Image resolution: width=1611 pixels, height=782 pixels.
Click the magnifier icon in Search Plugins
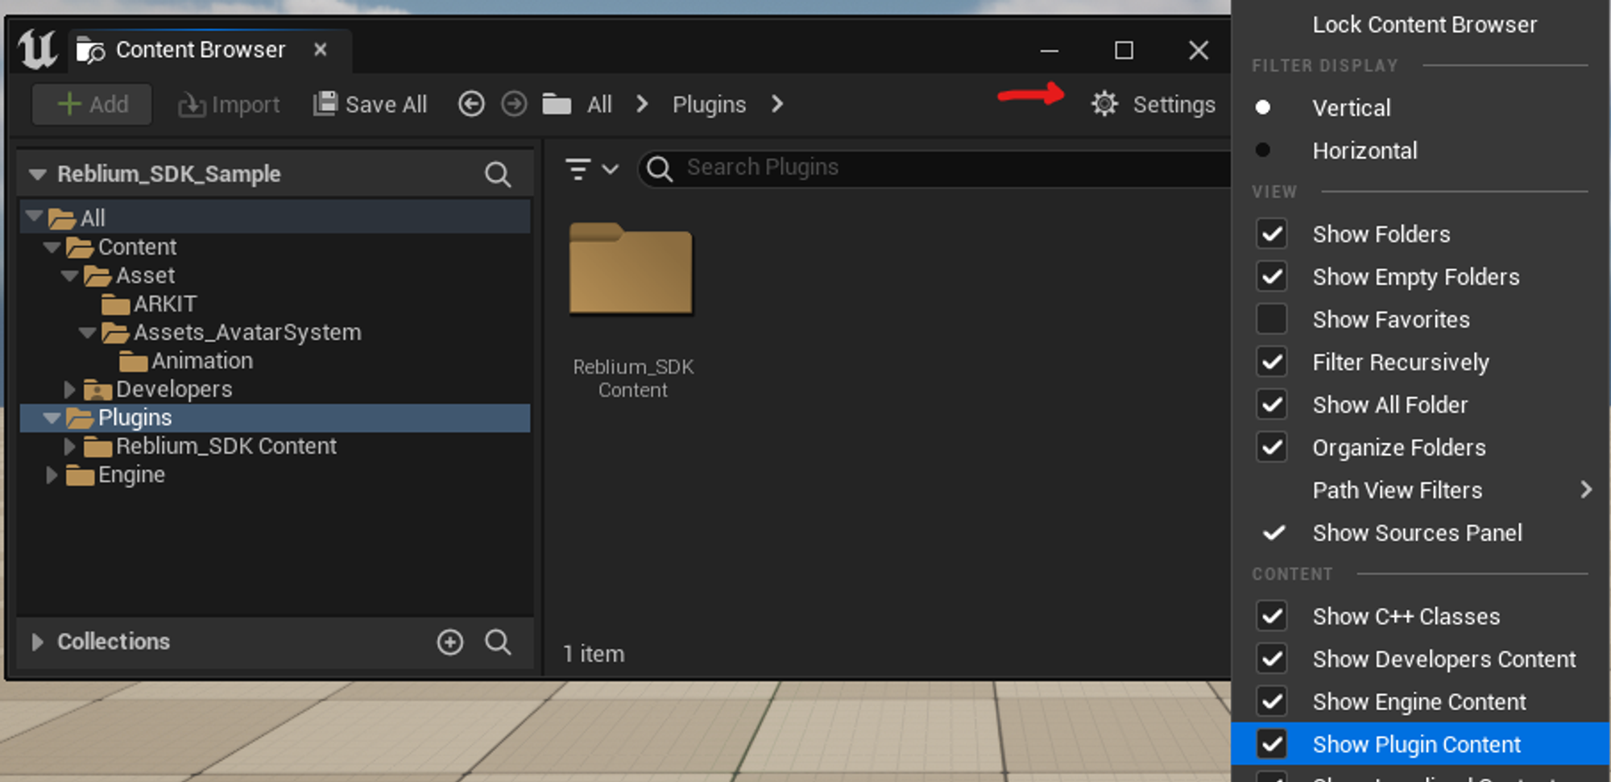pos(660,168)
